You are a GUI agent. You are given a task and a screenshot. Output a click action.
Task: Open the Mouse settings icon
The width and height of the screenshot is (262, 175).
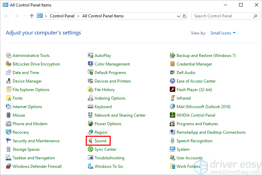(9, 115)
